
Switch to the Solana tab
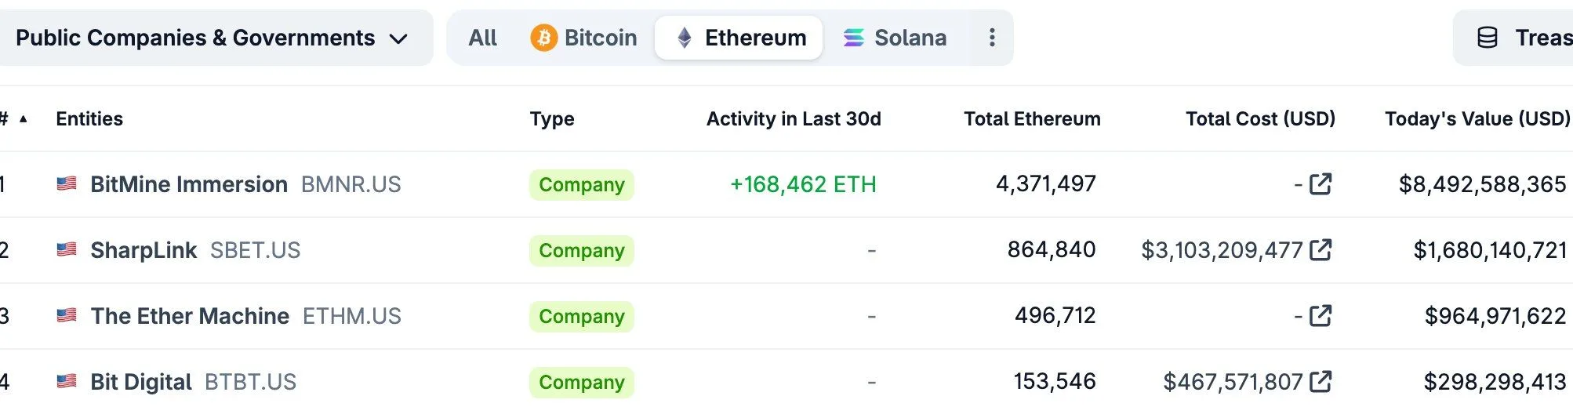[x=895, y=38]
